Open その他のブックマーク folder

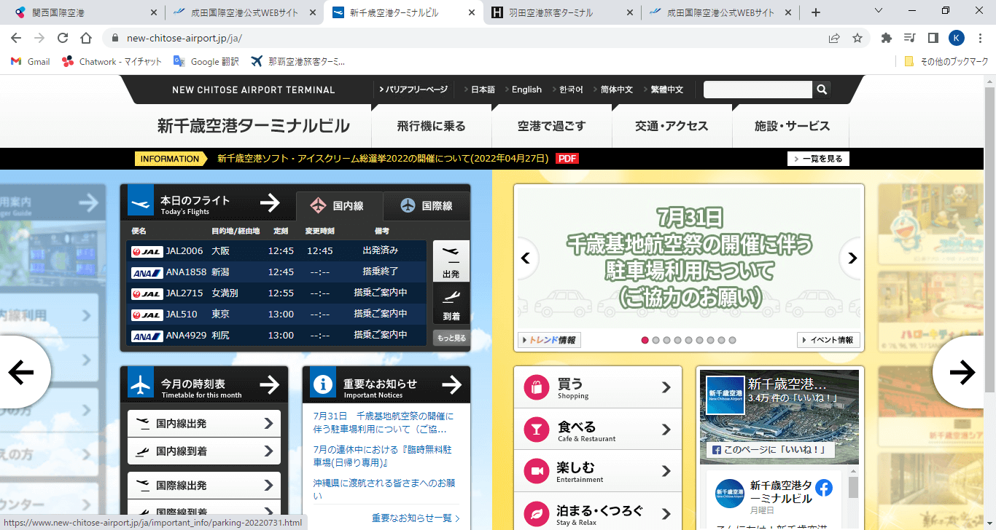[x=946, y=62]
